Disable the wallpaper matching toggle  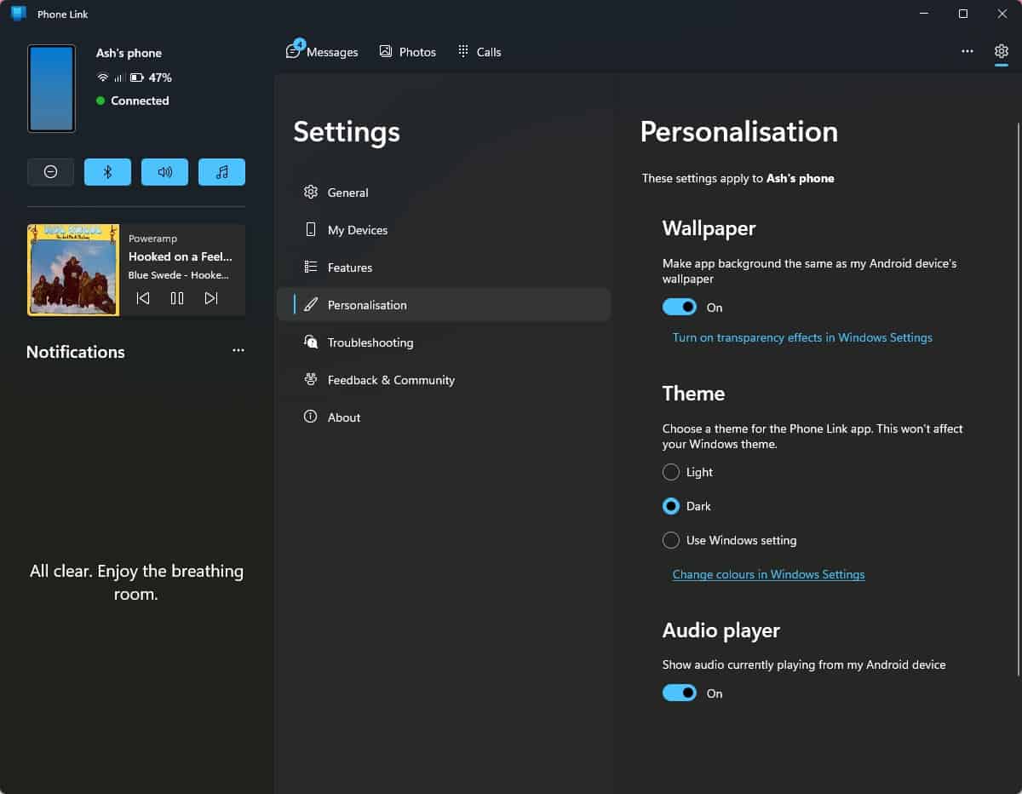[x=679, y=307]
